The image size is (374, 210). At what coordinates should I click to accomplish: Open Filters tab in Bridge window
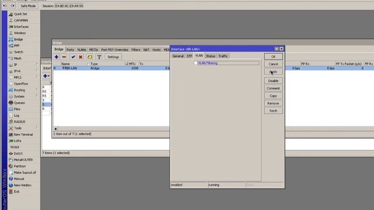(136, 50)
